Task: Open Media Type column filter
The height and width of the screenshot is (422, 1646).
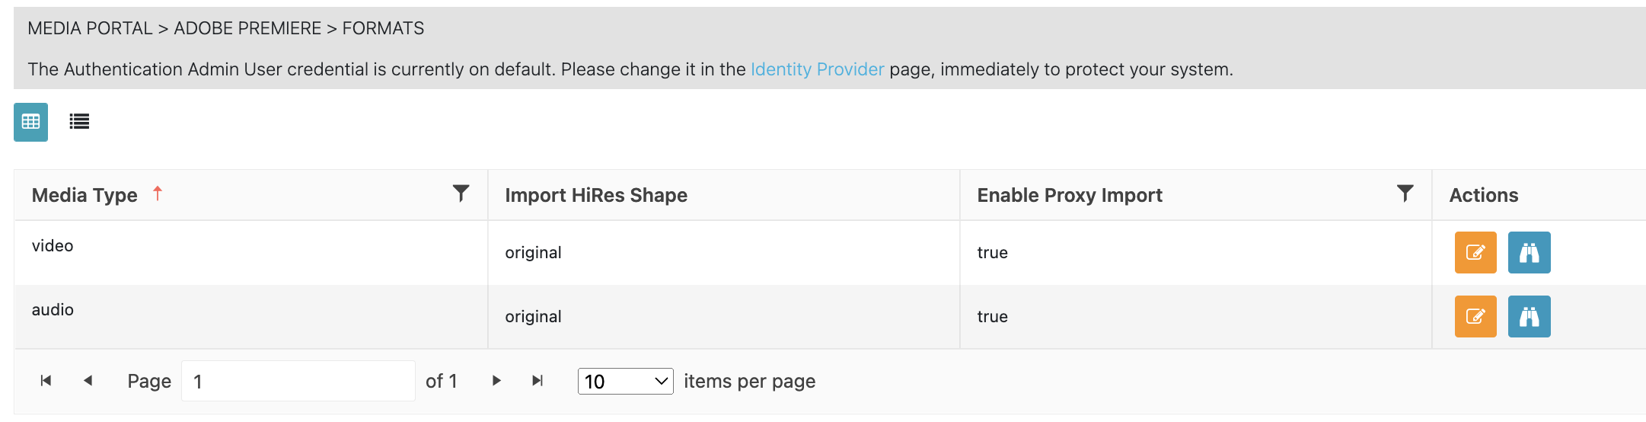Action: coord(461,193)
